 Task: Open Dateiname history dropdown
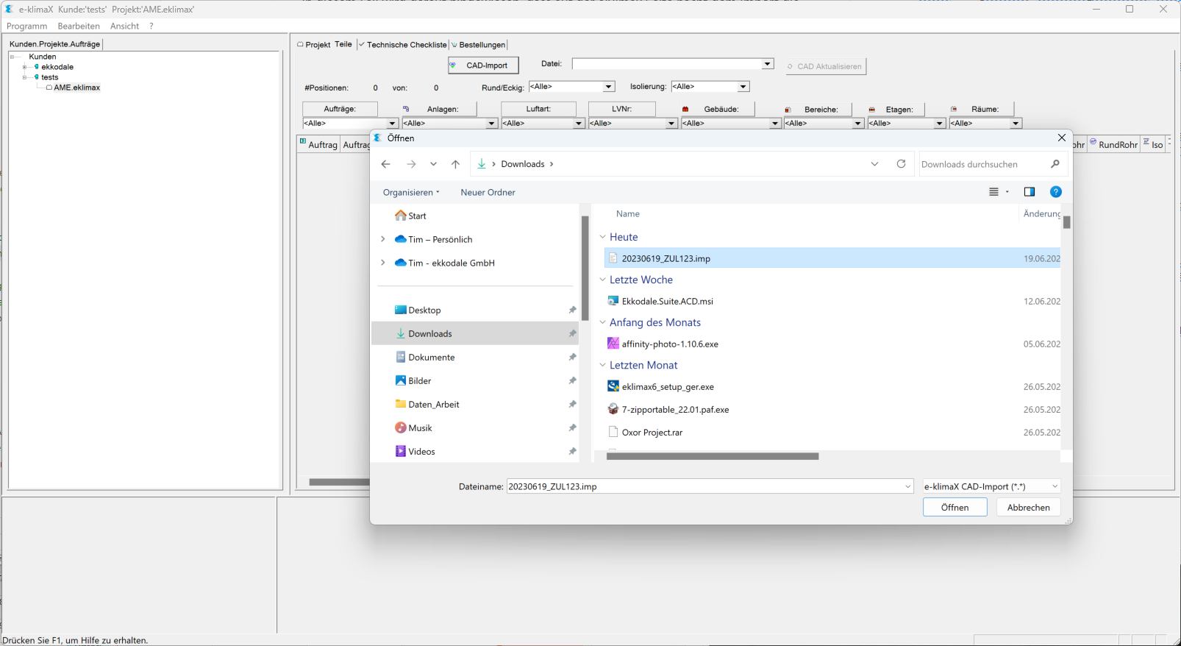(x=907, y=486)
